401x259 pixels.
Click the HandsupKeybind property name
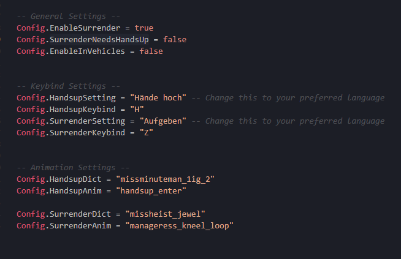coord(83,110)
